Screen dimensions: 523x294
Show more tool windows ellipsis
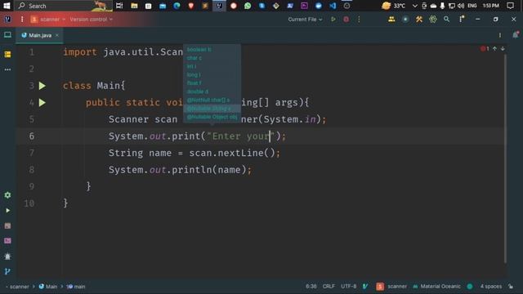click(7, 69)
